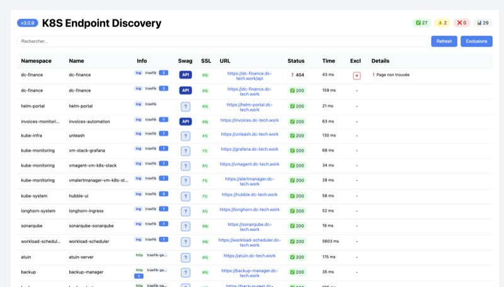Click the Refresh button

point(444,42)
